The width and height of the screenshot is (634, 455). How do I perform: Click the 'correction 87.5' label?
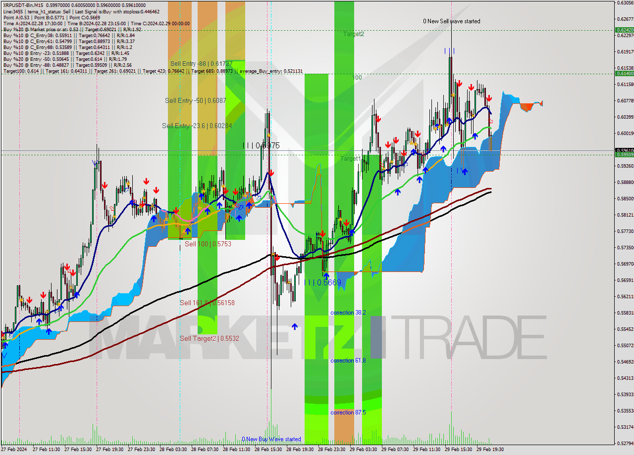coord(348,412)
